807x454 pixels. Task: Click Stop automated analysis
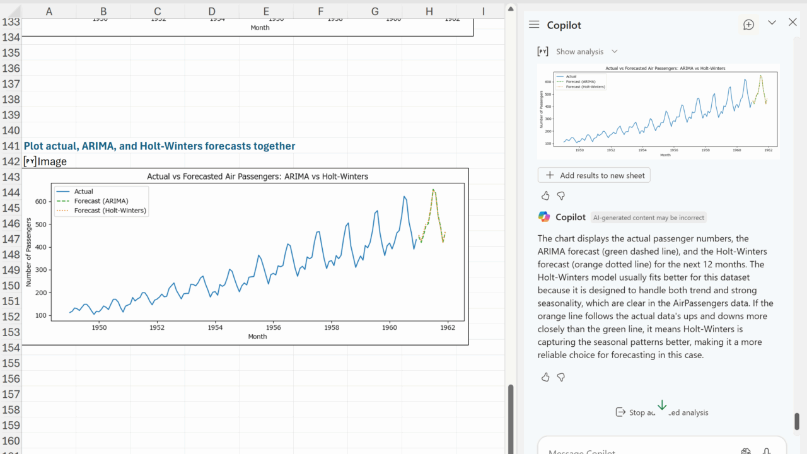point(662,412)
